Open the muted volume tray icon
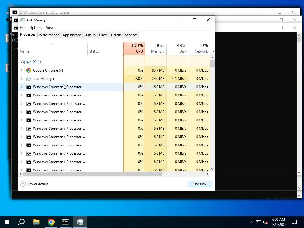Screen dimensions: 304x228 point(266,222)
